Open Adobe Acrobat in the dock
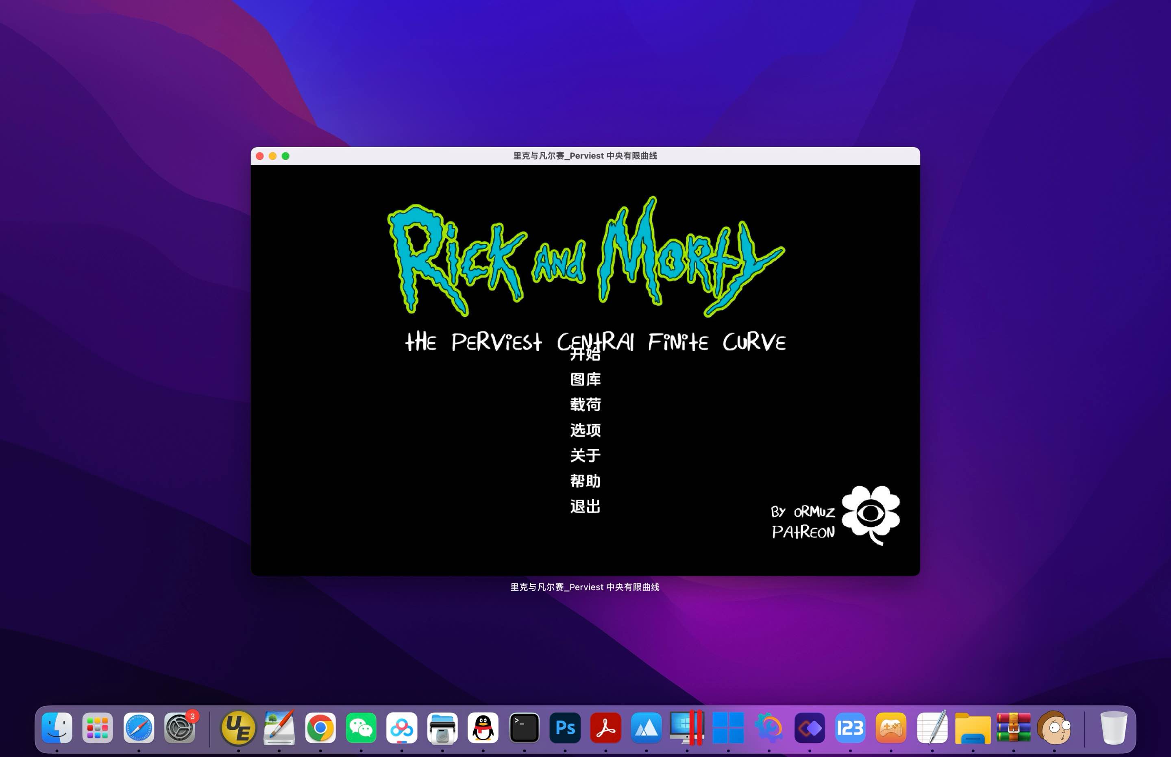1171x757 pixels. 606,727
